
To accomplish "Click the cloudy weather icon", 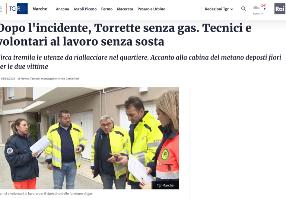I will [x=256, y=7].
